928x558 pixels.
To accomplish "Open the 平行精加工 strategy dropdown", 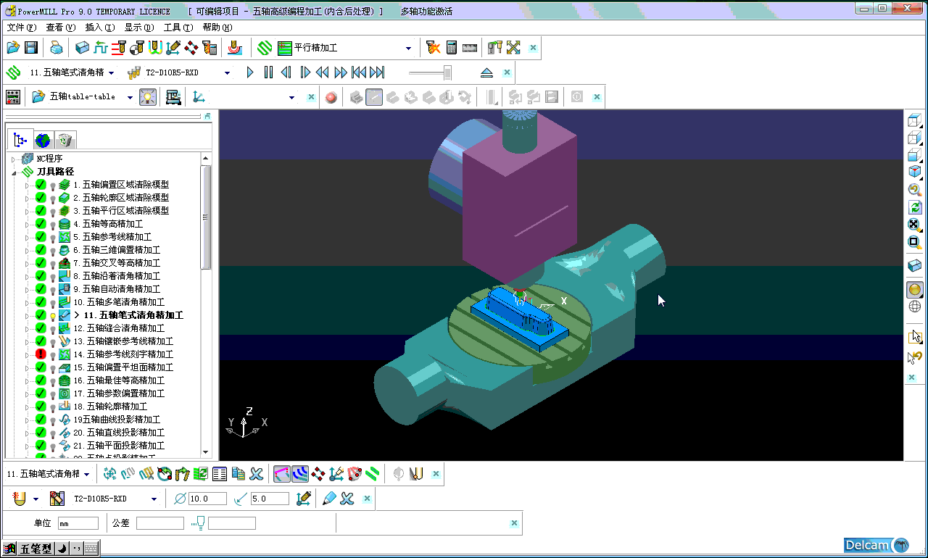I will click(x=409, y=49).
